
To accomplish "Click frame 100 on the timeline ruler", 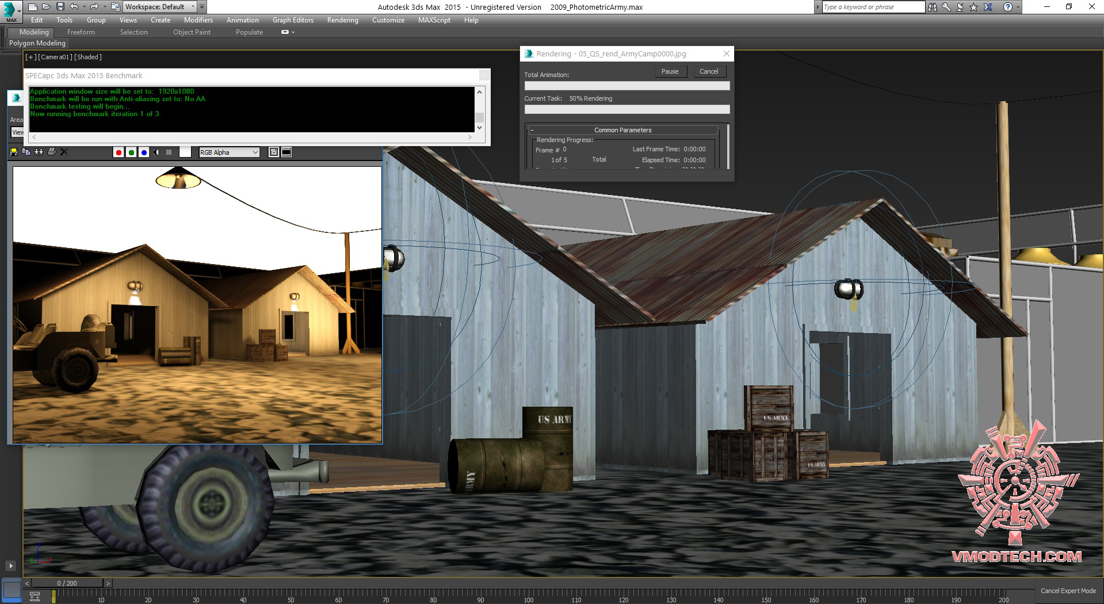I will 528,596.
